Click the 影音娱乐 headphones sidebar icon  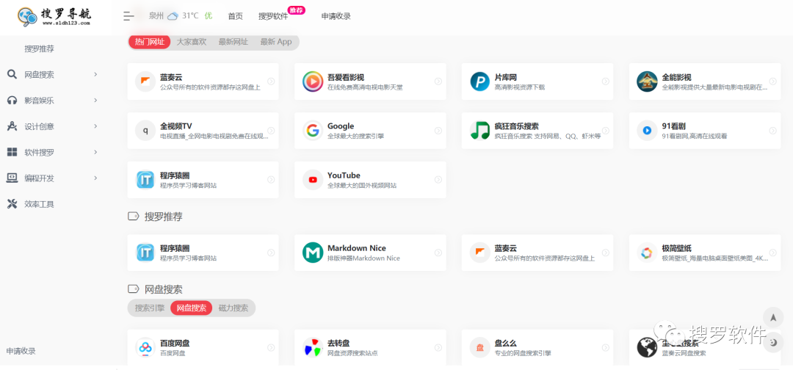coord(12,101)
